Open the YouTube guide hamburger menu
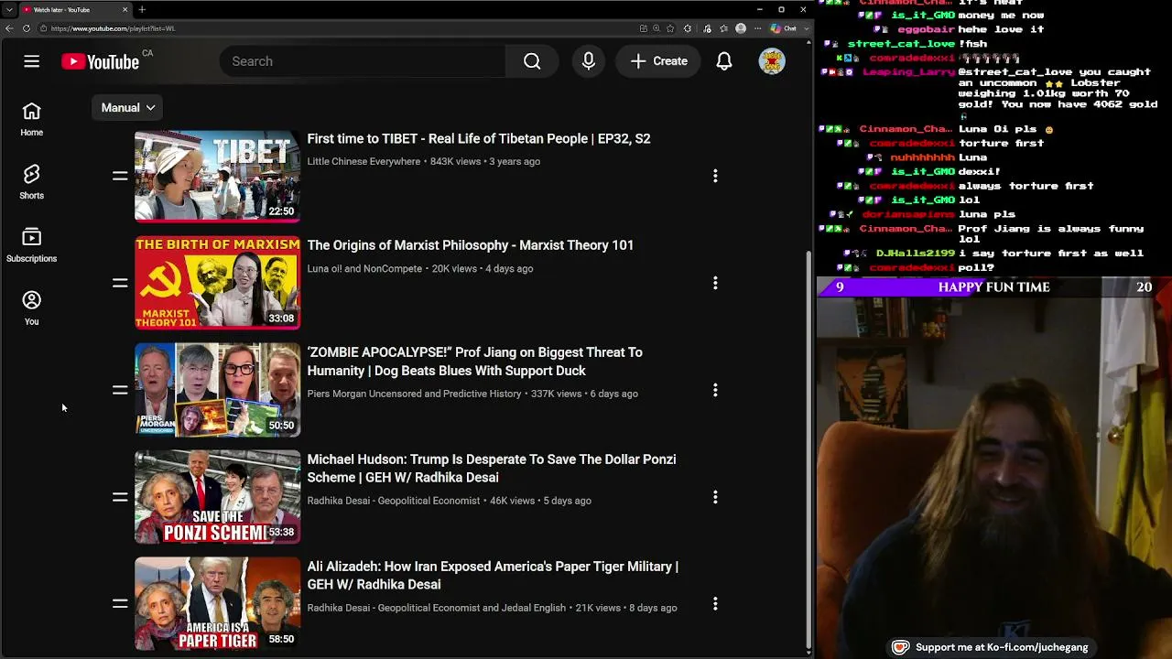 tap(31, 61)
